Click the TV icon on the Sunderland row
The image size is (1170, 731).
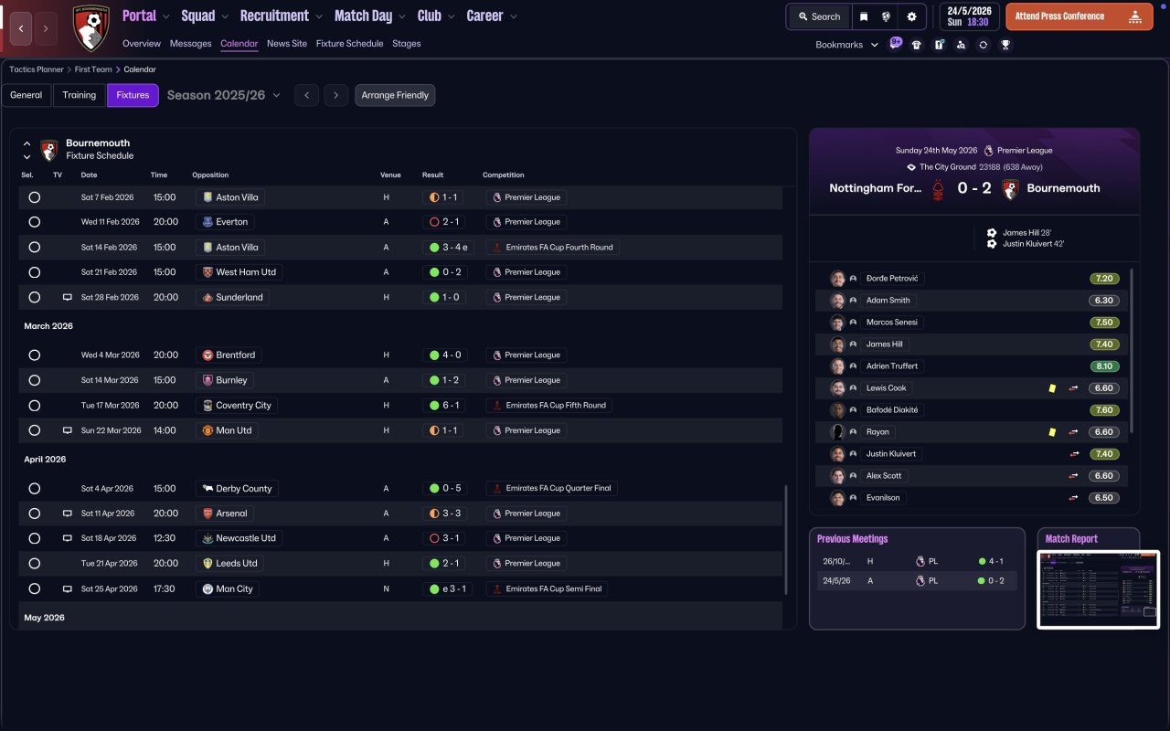[x=67, y=297]
